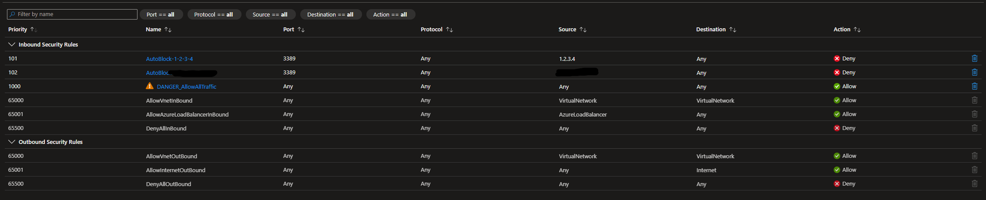Viewport: 986px width, 200px height.
Task: Open the Protocol == all filter
Action: 214,14
